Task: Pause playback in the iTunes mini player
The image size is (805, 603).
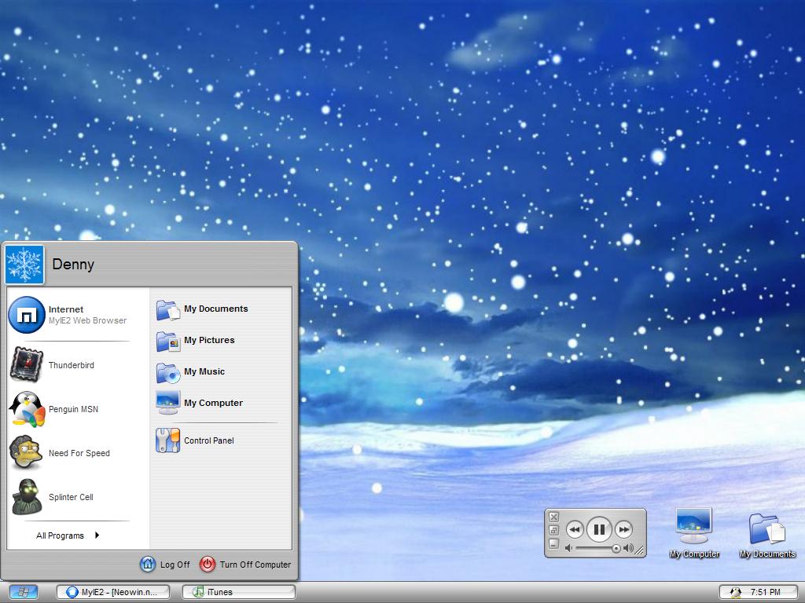Action: [x=599, y=529]
